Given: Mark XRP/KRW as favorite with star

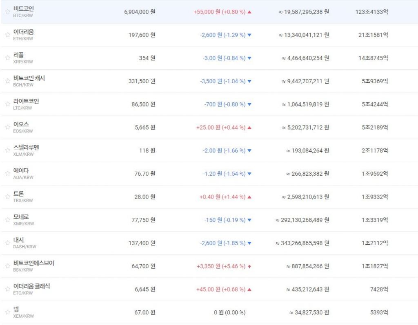Looking at the screenshot, I should point(7,58).
